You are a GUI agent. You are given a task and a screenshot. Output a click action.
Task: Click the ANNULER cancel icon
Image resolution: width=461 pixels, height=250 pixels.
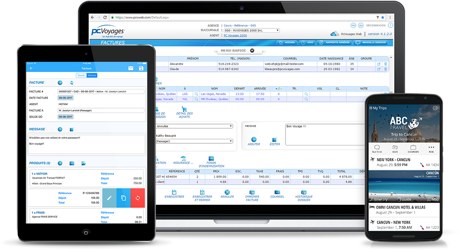point(227,192)
